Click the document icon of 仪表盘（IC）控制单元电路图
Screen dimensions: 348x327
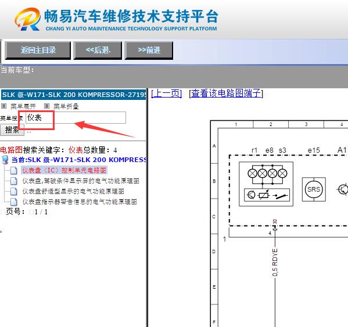(x=14, y=170)
